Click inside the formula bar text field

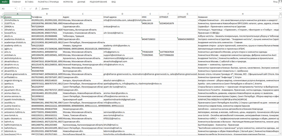click(x=152, y=9)
